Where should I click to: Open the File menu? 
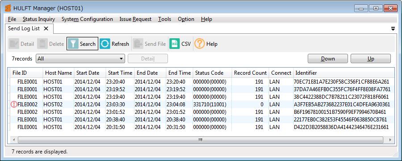coord(12,19)
